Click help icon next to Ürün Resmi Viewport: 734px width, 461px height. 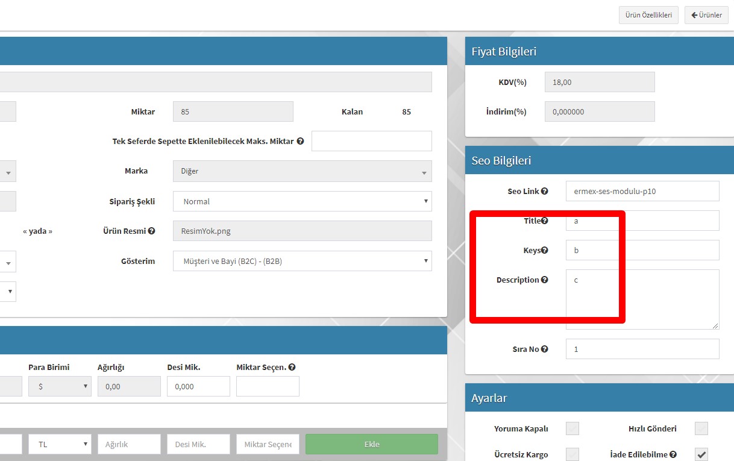[152, 231]
